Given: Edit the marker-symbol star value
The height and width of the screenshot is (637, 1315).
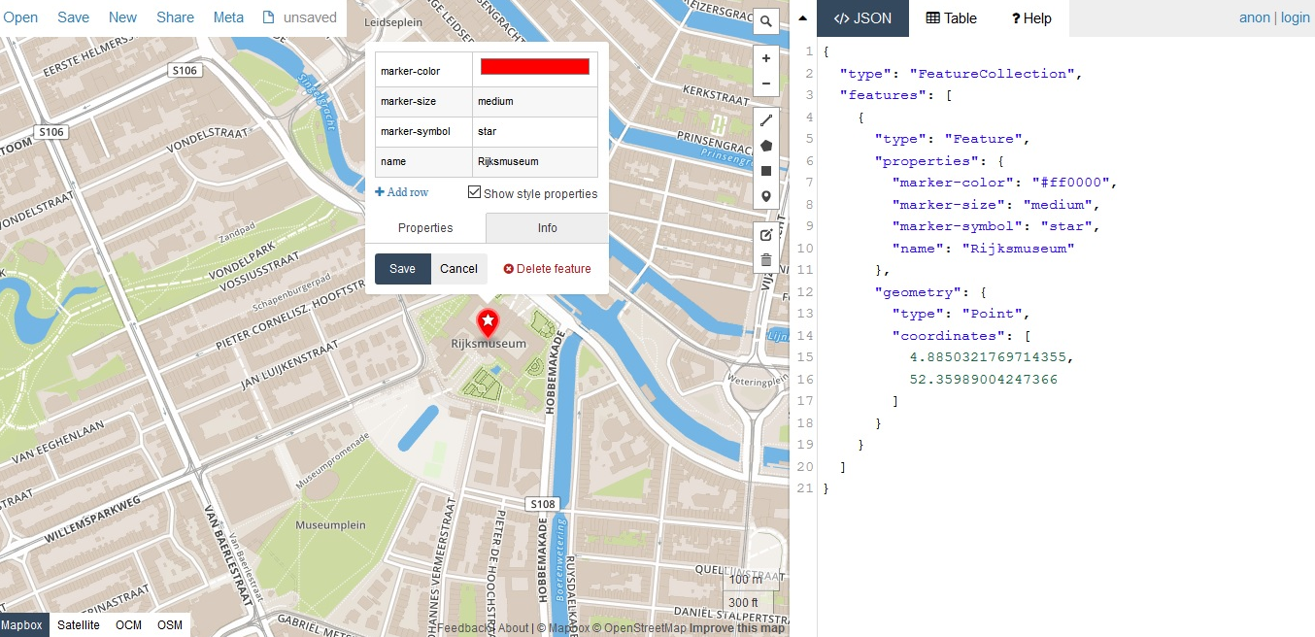Looking at the screenshot, I should [x=535, y=131].
